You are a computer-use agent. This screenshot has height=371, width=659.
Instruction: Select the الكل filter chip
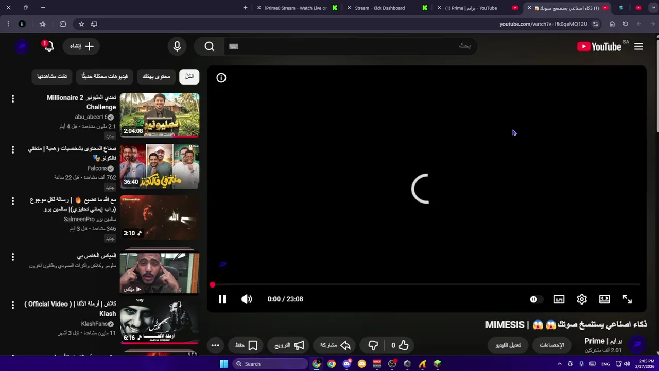tap(189, 76)
